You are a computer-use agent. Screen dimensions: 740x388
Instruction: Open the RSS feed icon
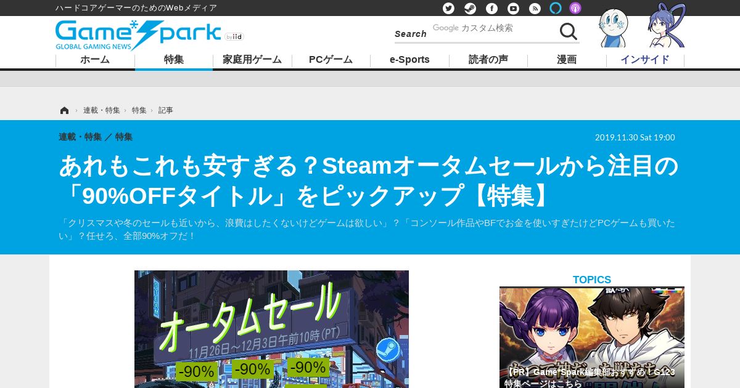(x=535, y=8)
